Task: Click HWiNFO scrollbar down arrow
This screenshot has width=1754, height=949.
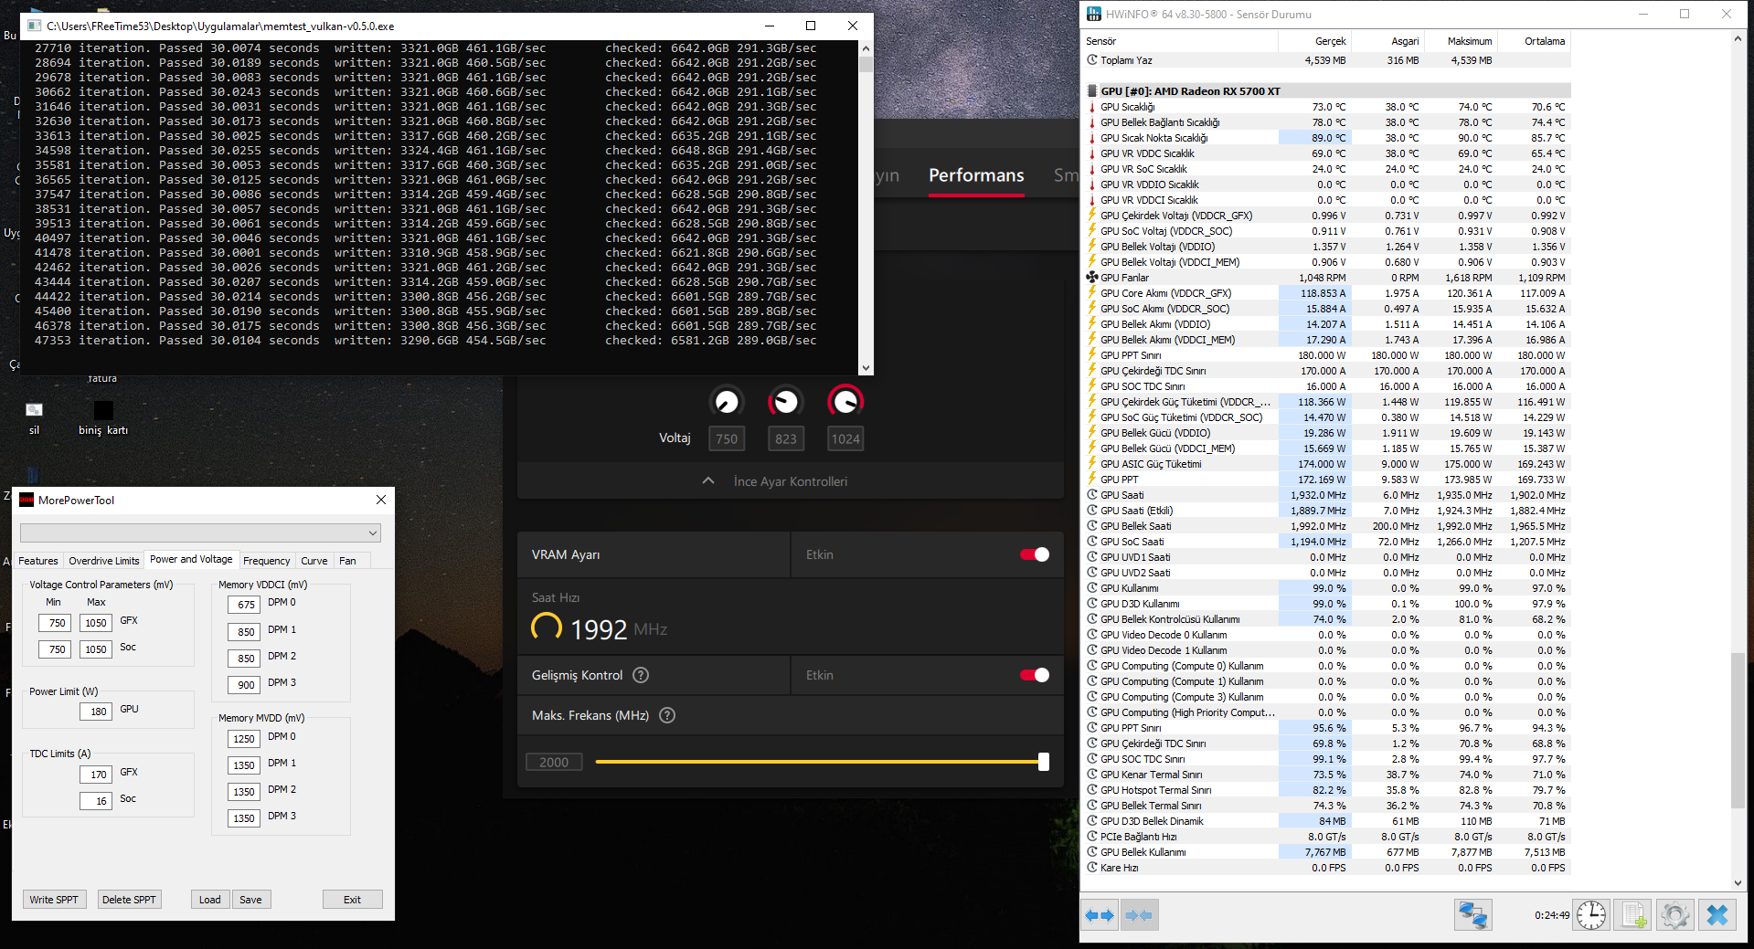Action: [1738, 883]
